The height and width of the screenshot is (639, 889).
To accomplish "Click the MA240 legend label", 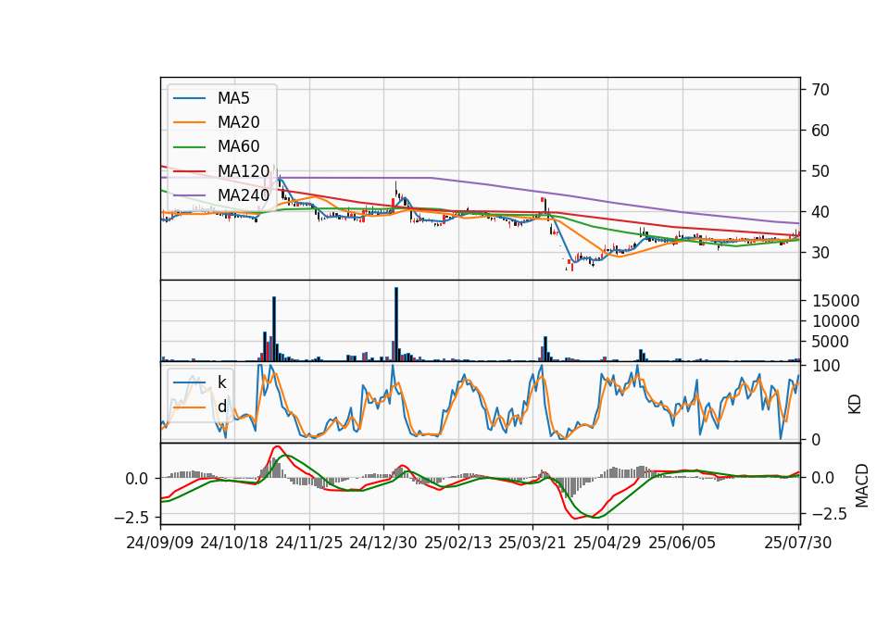I will 244,195.
